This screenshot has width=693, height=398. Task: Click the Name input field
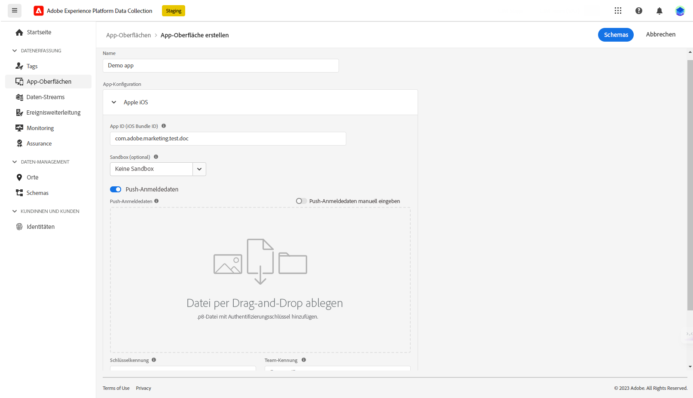[221, 66]
